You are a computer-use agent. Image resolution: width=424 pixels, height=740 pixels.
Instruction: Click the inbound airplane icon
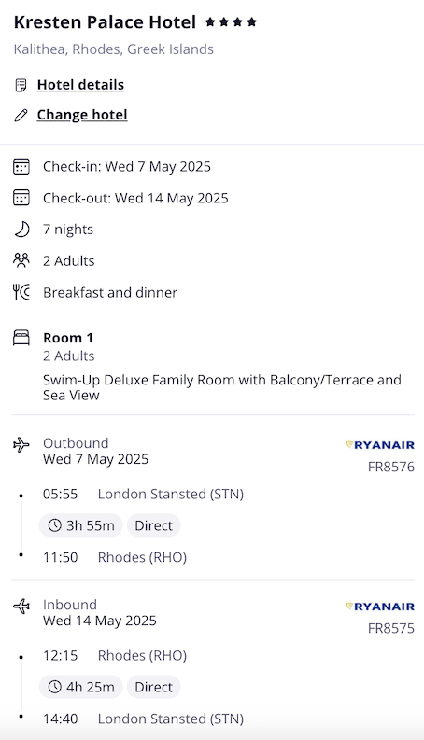[21, 606]
